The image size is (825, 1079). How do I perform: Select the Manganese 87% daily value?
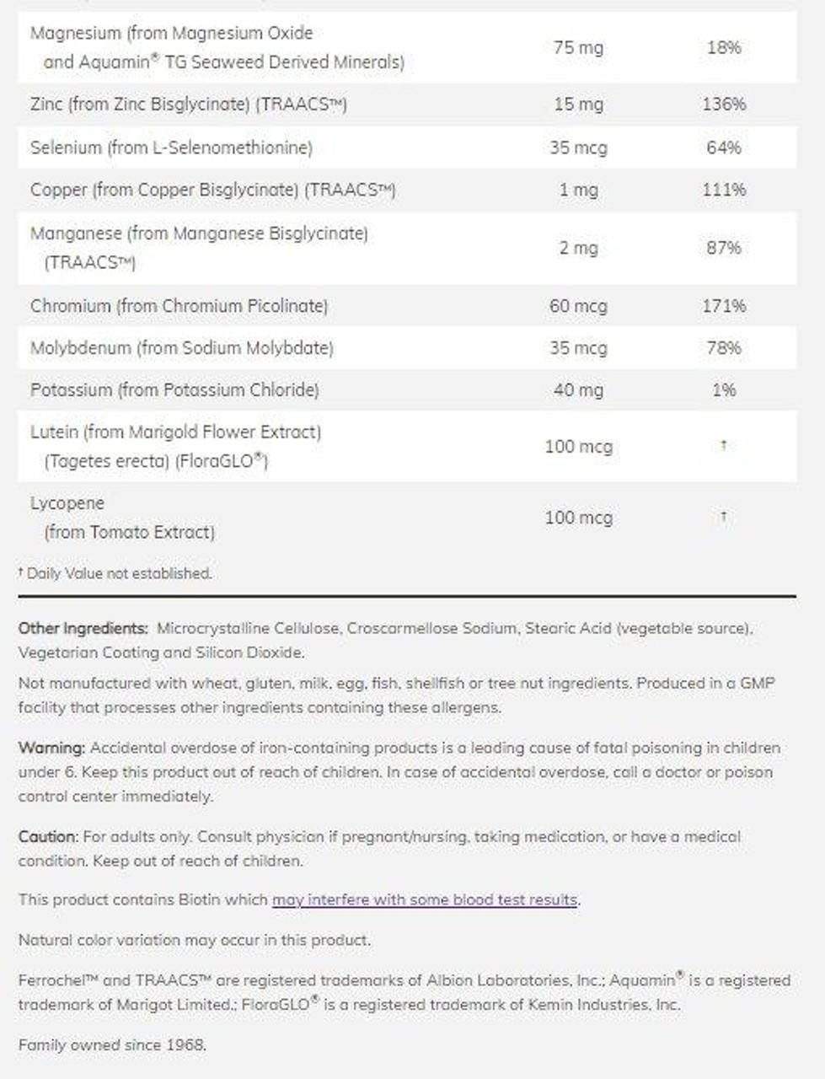coord(724,248)
